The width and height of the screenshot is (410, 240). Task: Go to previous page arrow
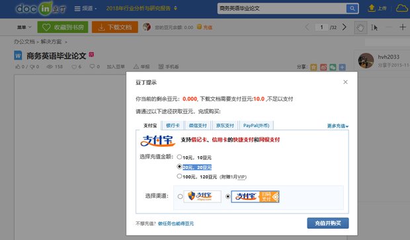[307, 27]
